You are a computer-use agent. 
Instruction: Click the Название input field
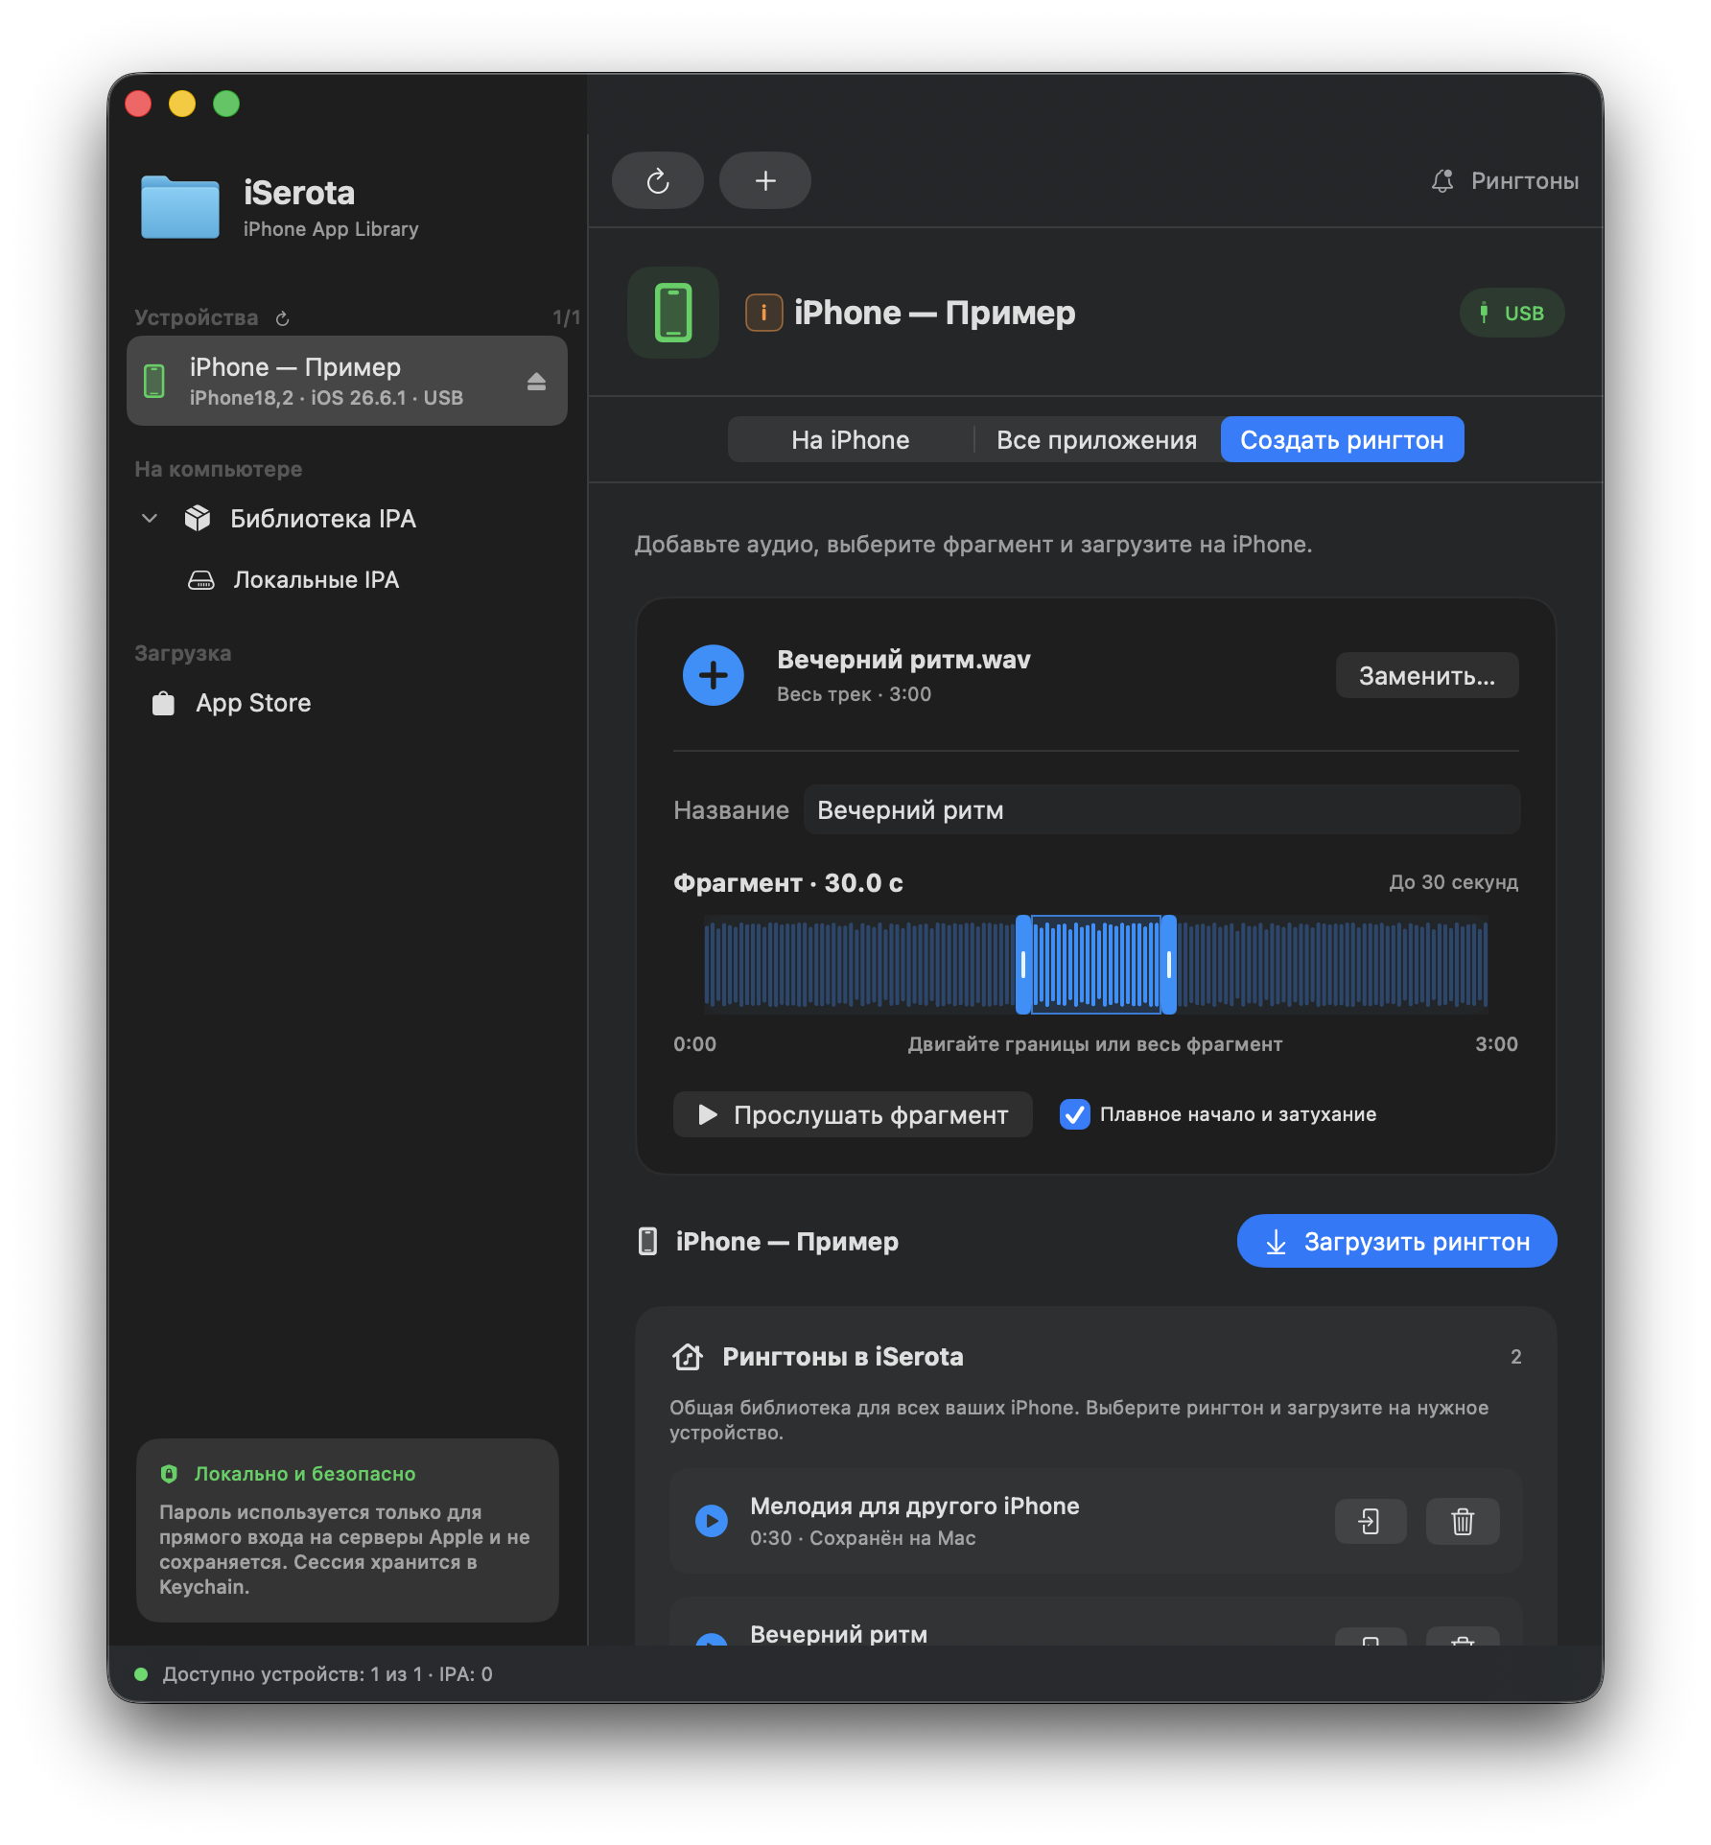coord(1162,809)
